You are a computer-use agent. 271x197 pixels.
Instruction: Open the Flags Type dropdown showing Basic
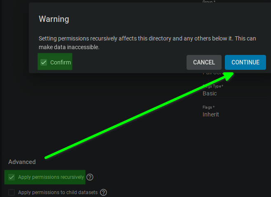210,93
